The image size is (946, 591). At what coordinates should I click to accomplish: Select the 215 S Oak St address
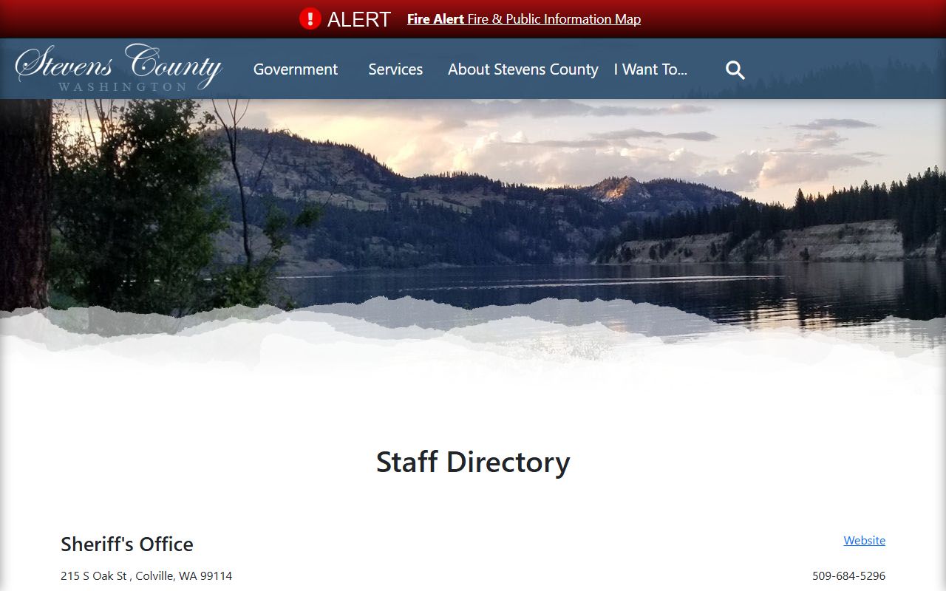pos(146,575)
